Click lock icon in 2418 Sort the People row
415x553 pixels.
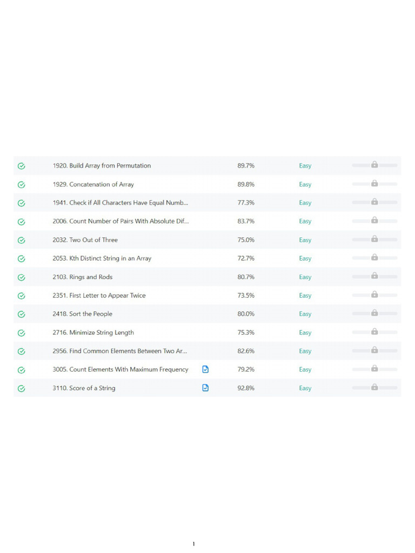374,313
